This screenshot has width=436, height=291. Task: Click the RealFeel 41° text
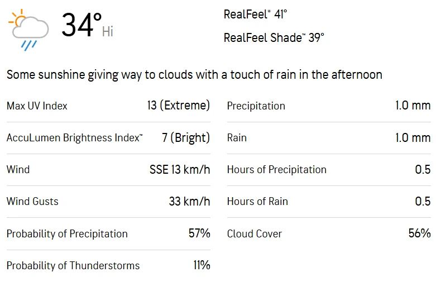tap(255, 15)
